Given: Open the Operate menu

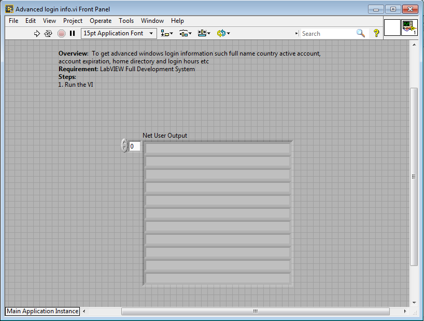Looking at the screenshot, I should point(101,21).
